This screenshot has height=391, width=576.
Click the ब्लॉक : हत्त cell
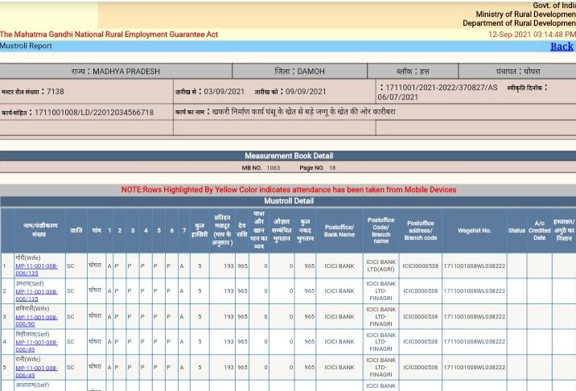coord(413,72)
